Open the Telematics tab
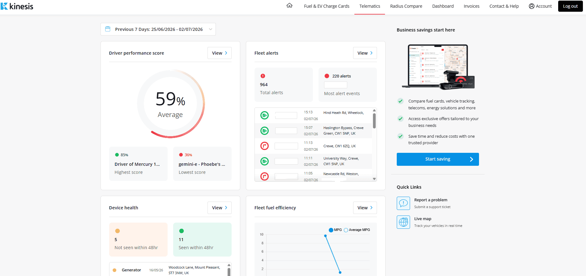The width and height of the screenshot is (586, 276). 370,6
